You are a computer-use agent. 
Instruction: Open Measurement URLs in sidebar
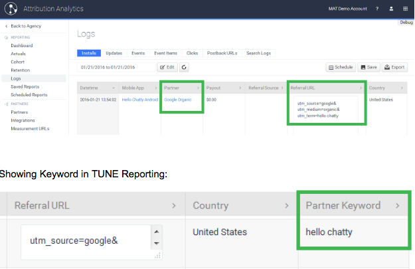click(30, 128)
